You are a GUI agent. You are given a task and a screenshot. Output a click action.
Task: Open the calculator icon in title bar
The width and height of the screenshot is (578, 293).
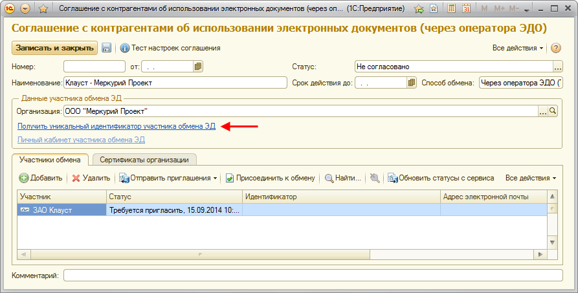(x=451, y=8)
